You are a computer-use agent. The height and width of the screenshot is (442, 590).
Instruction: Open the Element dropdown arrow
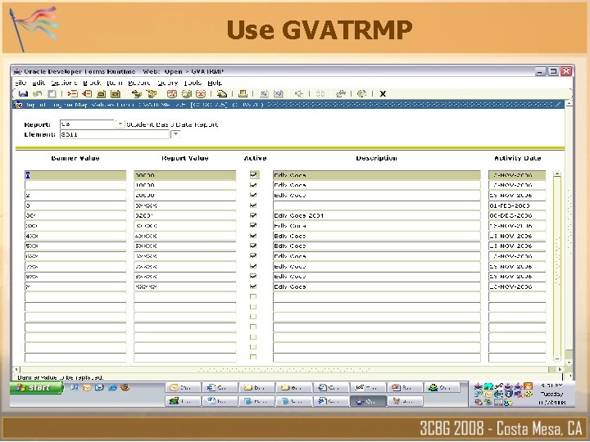(175, 134)
